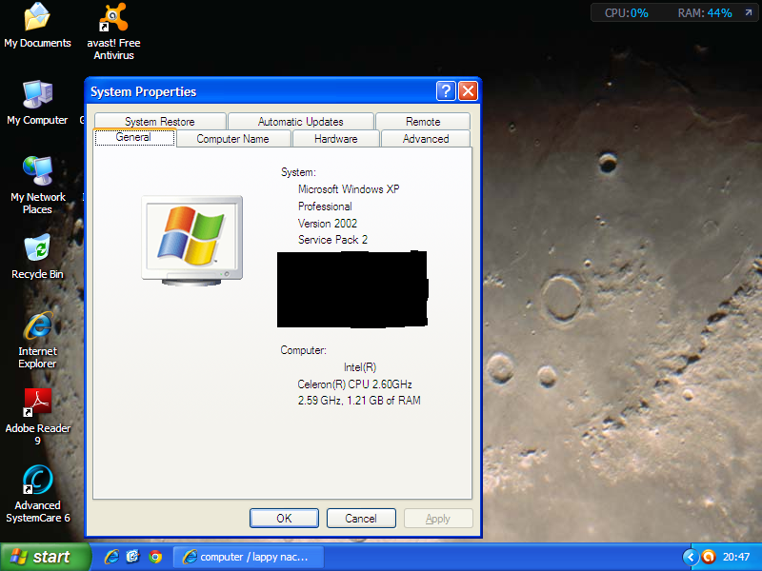Image resolution: width=762 pixels, height=571 pixels.
Task: Switch to the System Restore tab
Action: tap(160, 122)
